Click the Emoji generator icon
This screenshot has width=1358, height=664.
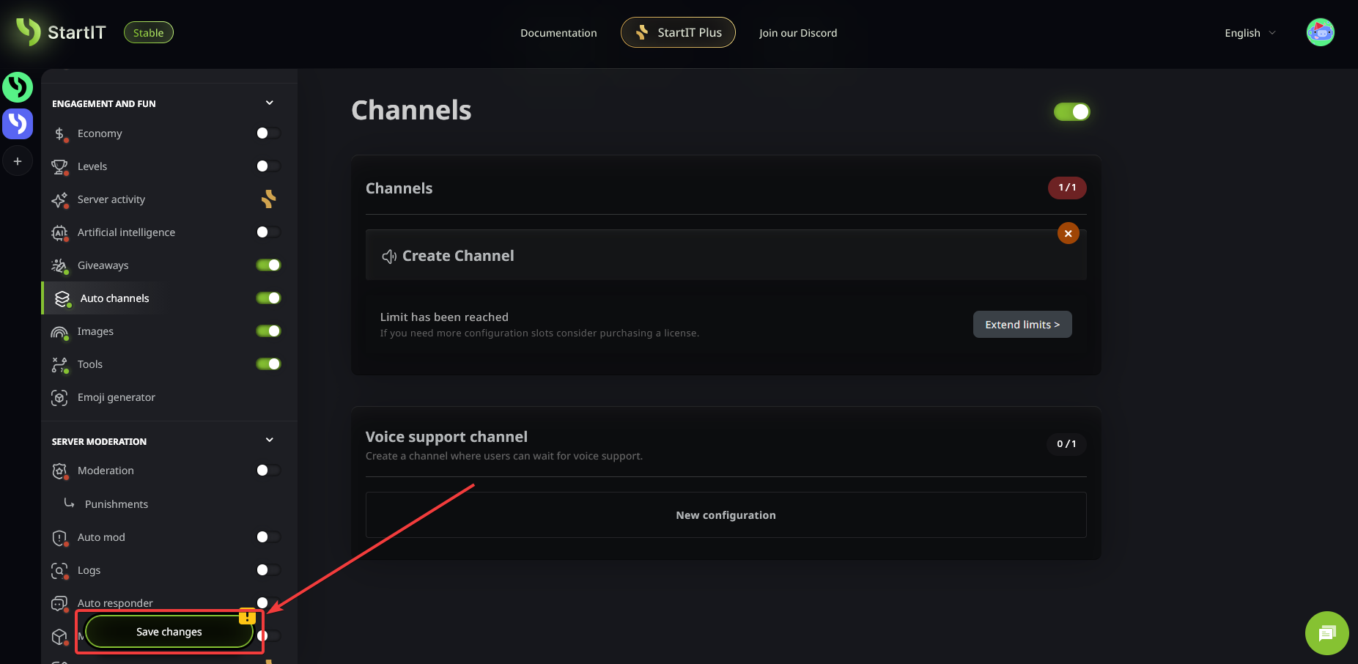tap(59, 397)
